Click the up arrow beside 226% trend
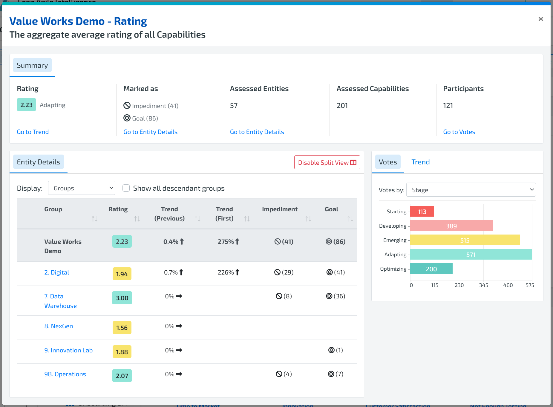 tap(237, 272)
